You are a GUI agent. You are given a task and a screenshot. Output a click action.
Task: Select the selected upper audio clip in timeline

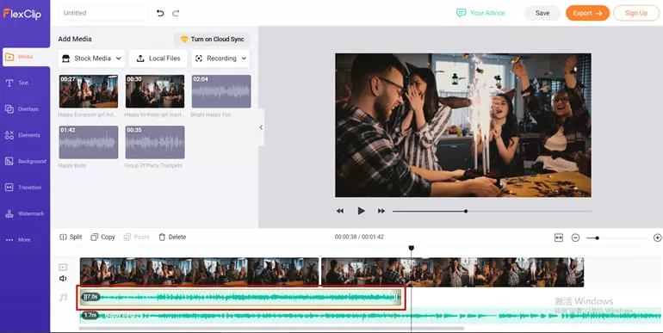tap(240, 298)
